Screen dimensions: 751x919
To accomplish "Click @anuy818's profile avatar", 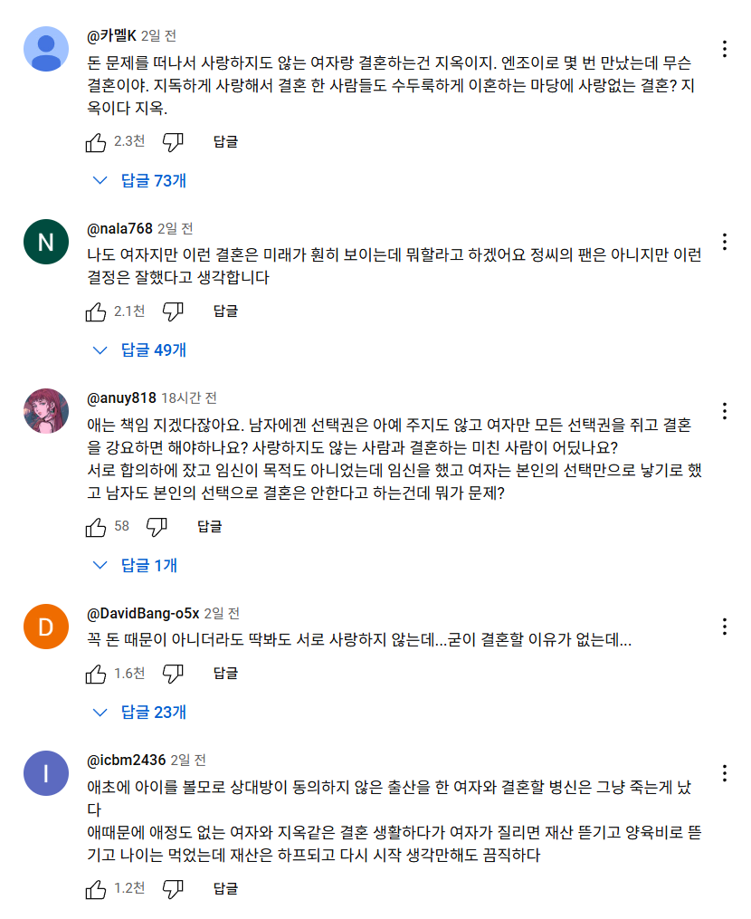I will [46, 412].
